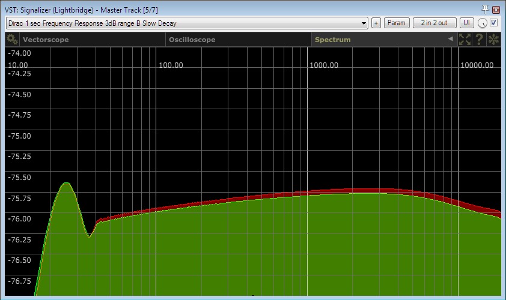The height and width of the screenshot is (300, 506).
Task: Click the small left arrow beside Spectrum
Action: (450, 40)
